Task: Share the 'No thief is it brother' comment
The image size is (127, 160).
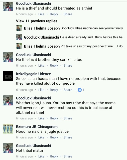Action: click(x=68, y=66)
